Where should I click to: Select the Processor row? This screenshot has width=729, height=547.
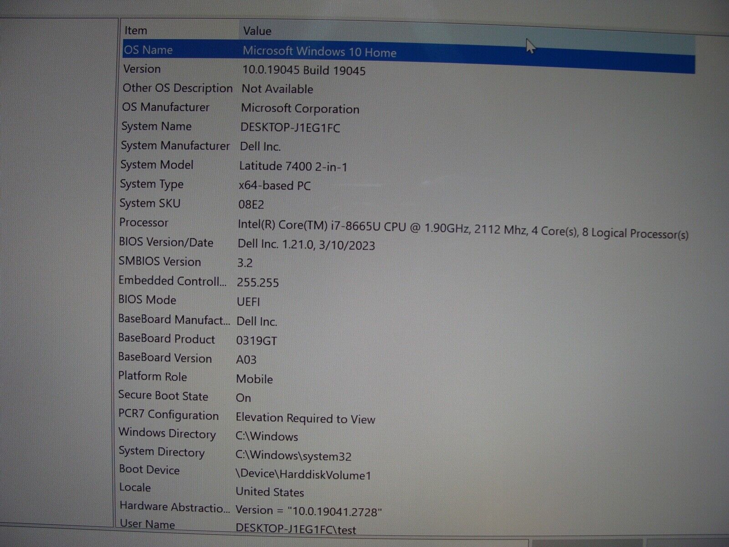[144, 222]
